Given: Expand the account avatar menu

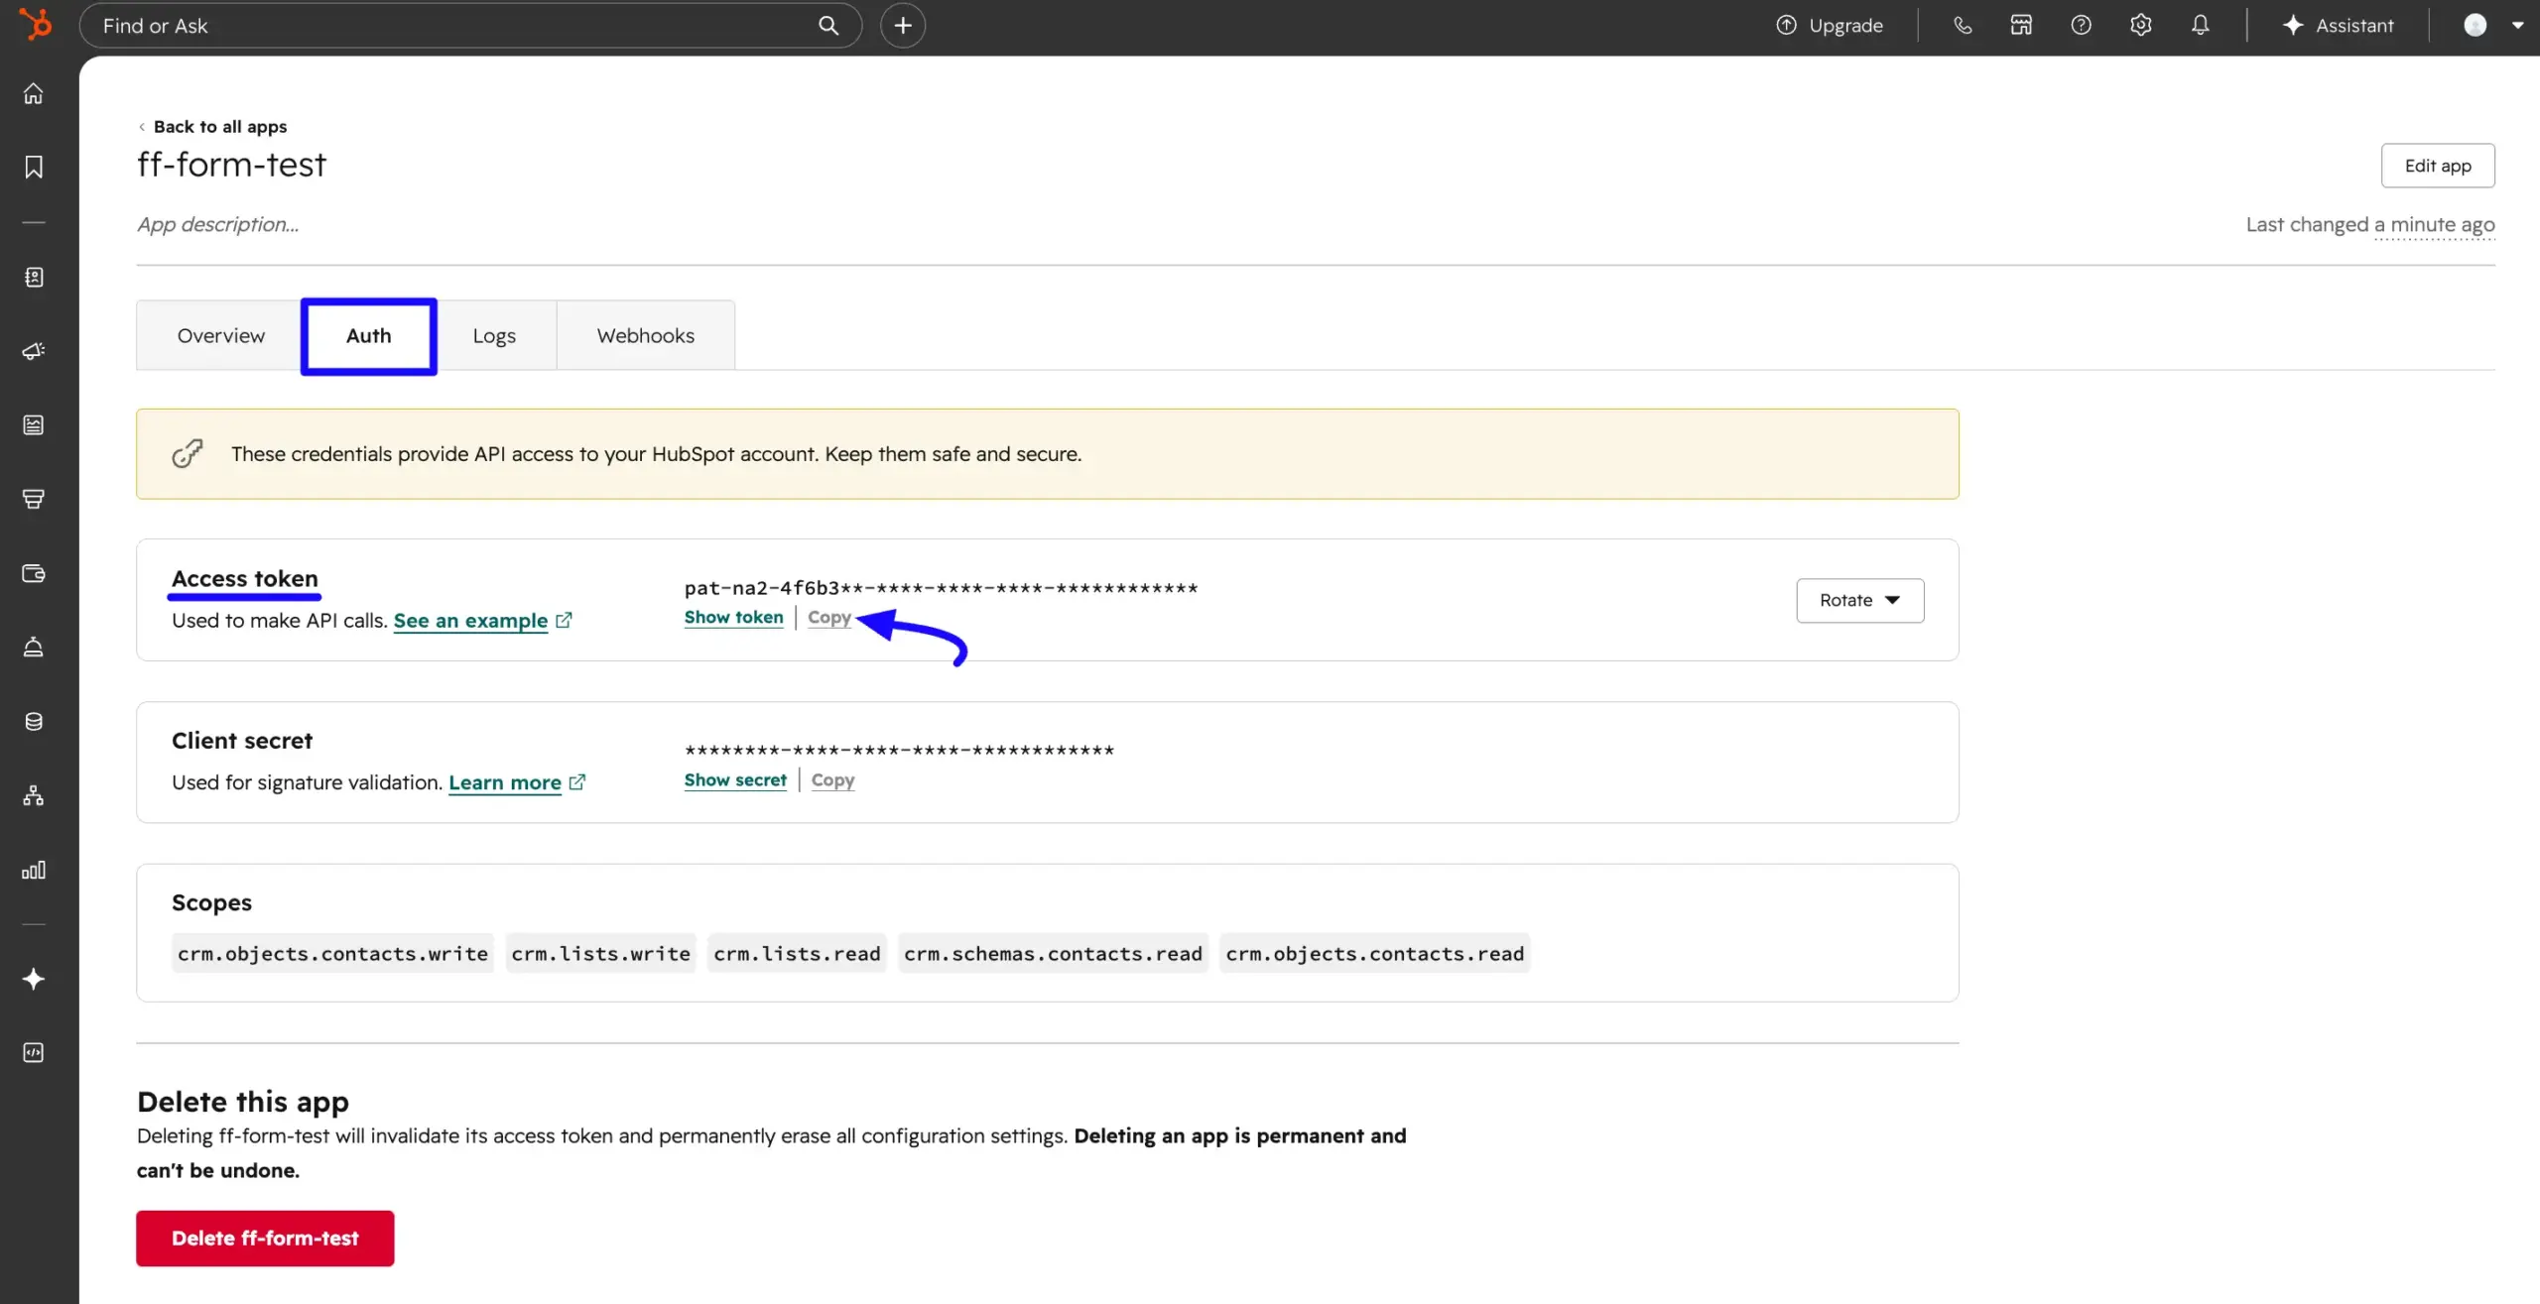Looking at the screenshot, I should [2493, 26].
